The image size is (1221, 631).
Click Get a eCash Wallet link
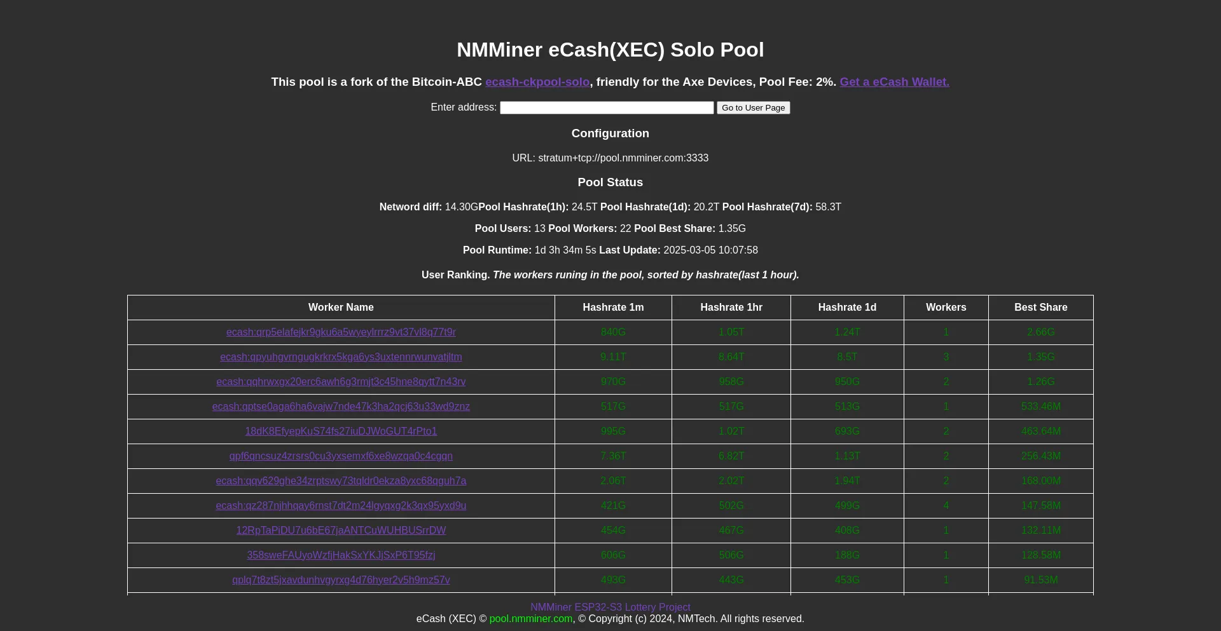pyautogui.click(x=893, y=82)
